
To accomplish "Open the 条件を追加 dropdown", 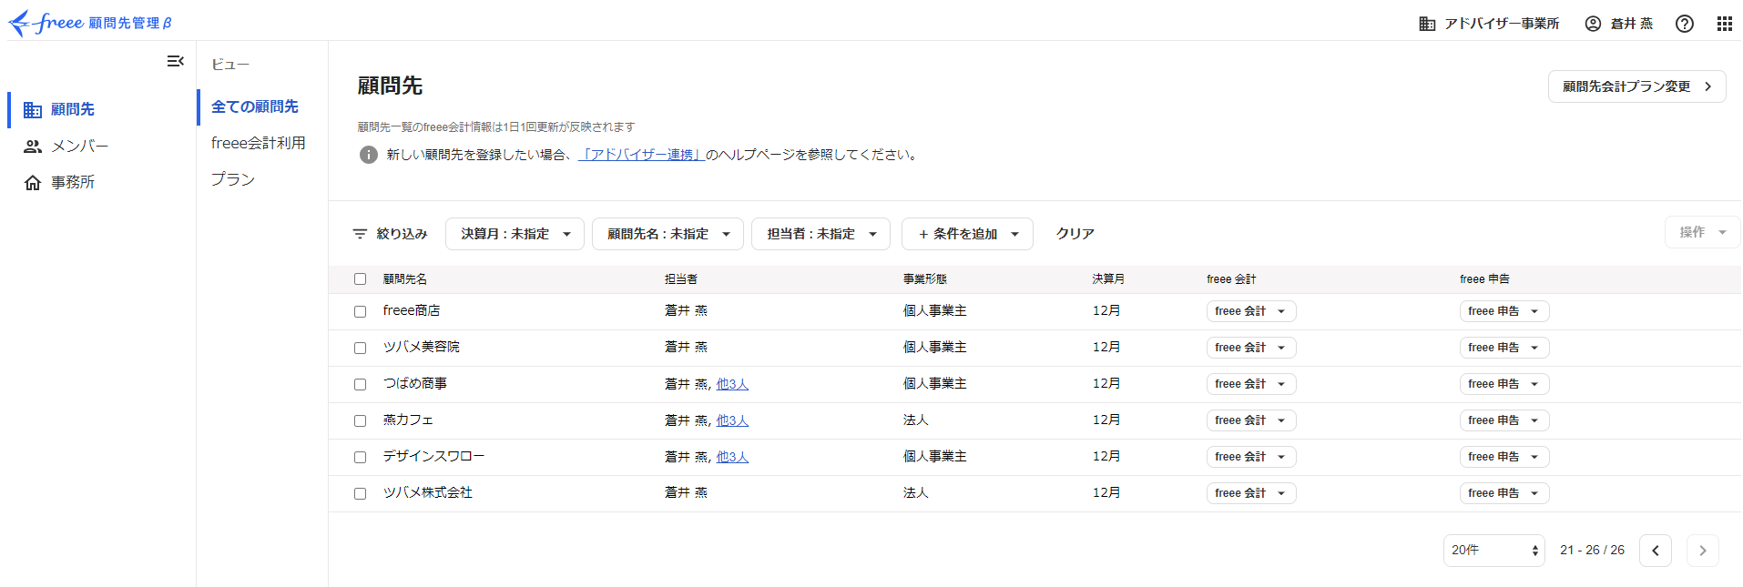I will tap(967, 234).
